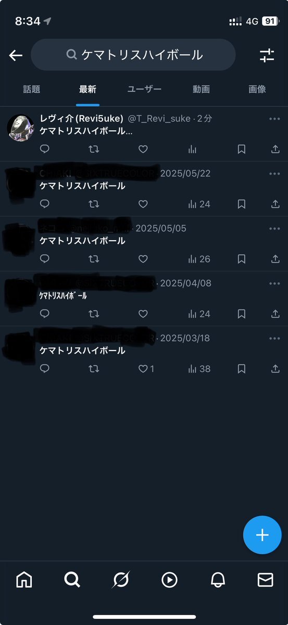Retweet the 2025/05/05 post

(x=94, y=259)
